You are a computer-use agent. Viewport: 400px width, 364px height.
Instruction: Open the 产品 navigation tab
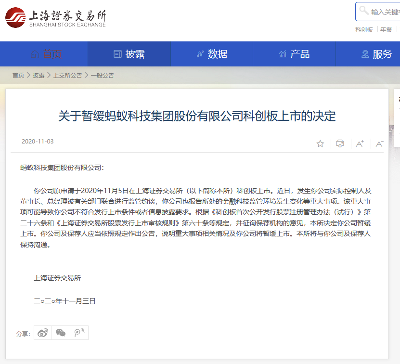(295, 54)
